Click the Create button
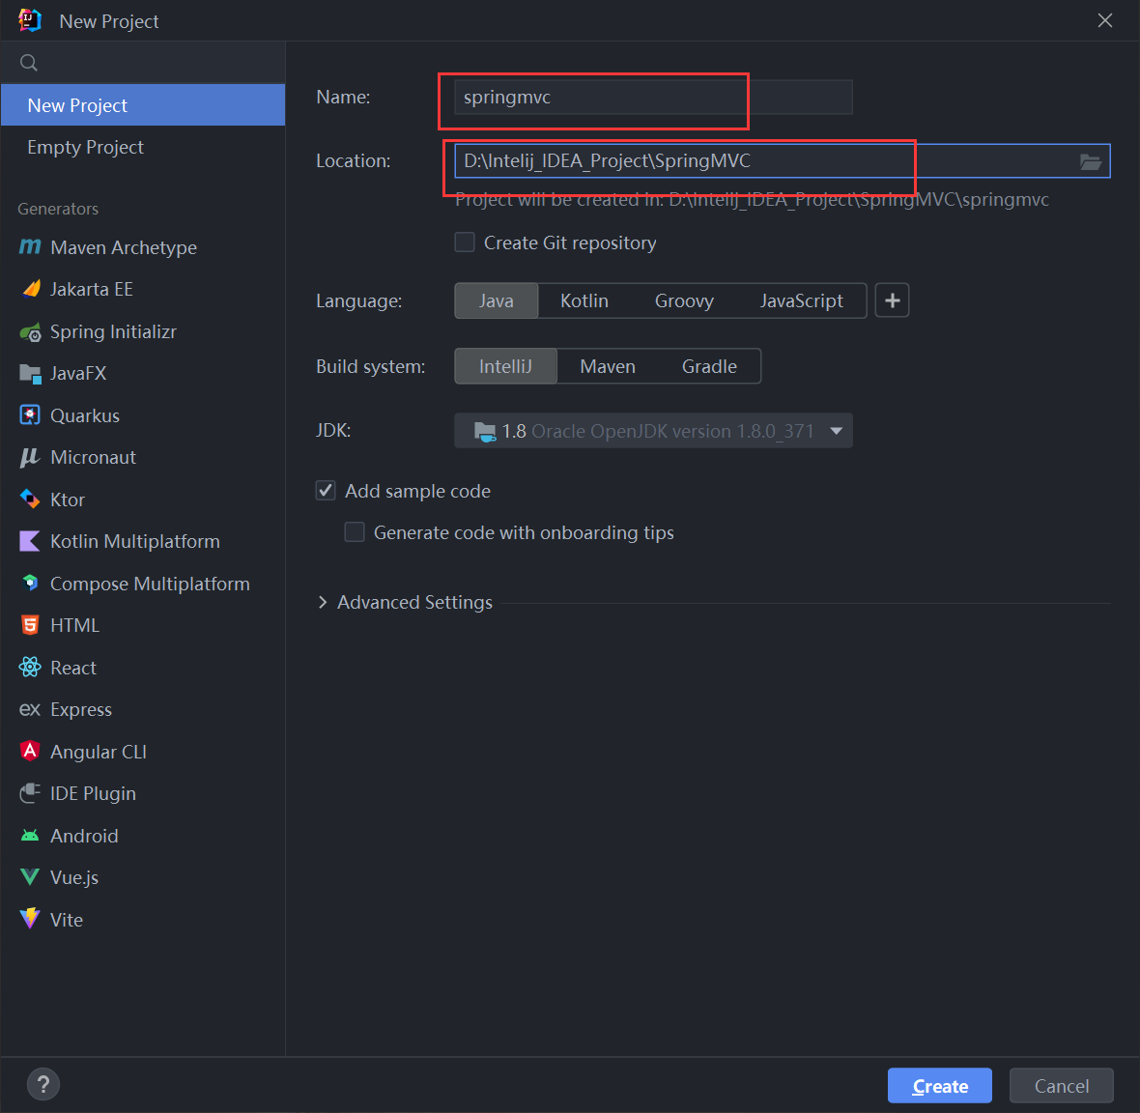Screen dimensions: 1140x1113 coord(940,1085)
